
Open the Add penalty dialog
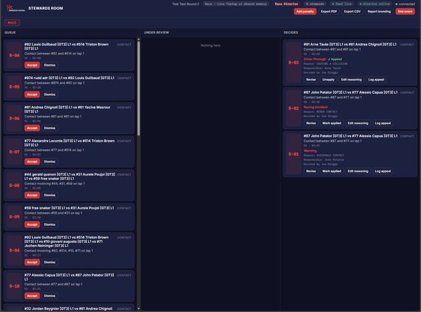click(x=305, y=11)
